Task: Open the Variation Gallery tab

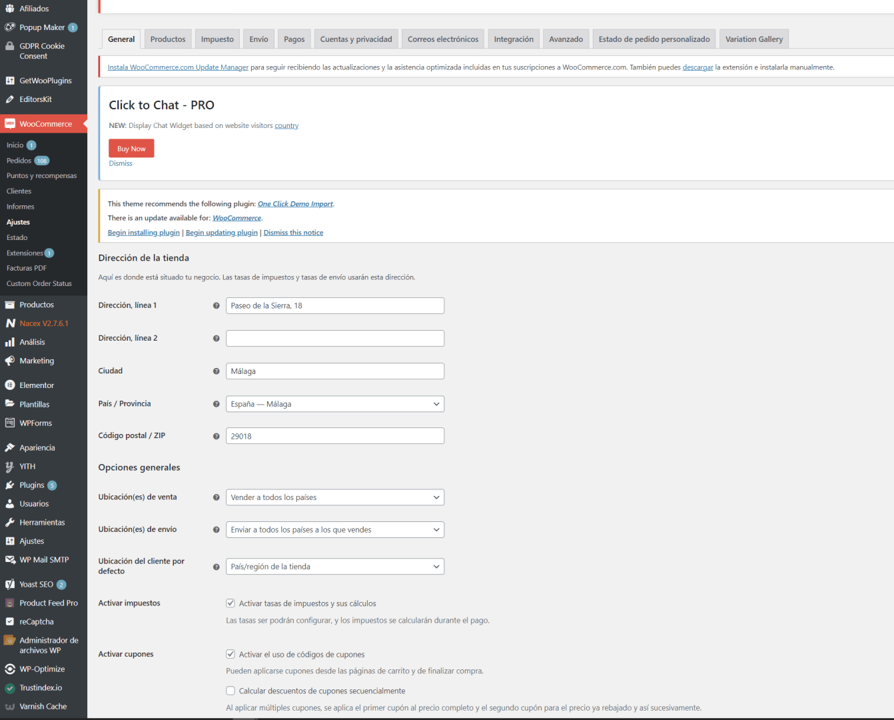Action: [754, 39]
